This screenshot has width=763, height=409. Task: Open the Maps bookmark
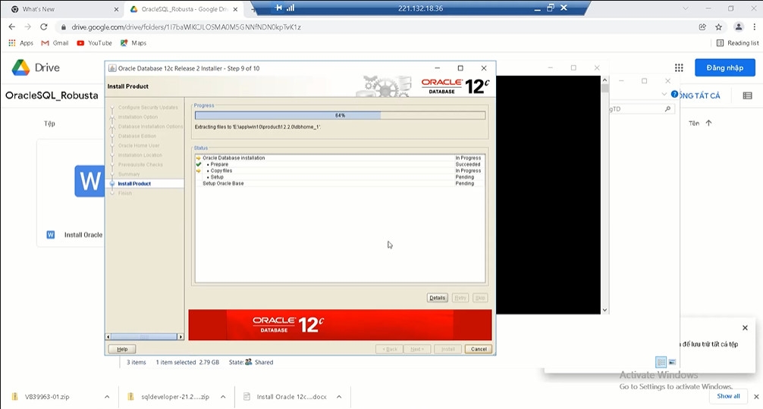(133, 43)
